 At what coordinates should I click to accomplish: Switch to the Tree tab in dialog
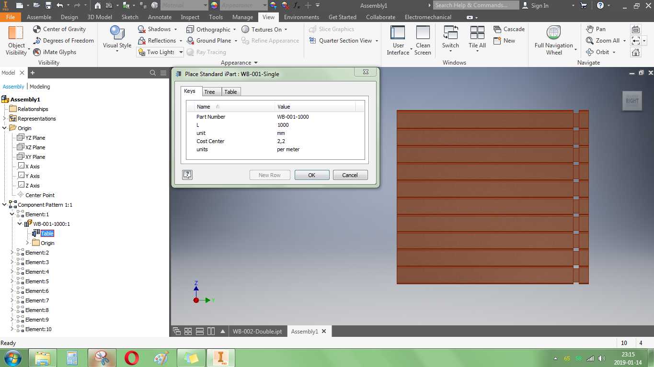coord(209,92)
